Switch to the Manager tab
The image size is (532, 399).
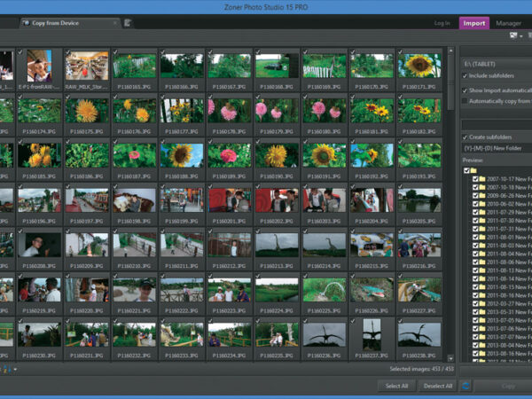[x=508, y=23]
